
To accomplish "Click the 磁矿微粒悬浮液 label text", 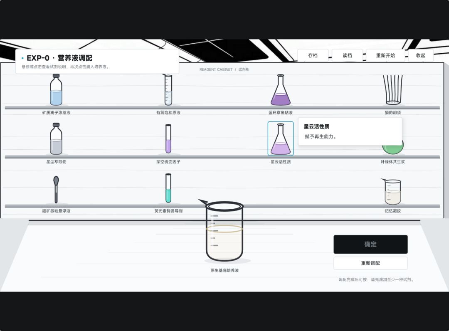I will point(56,211).
